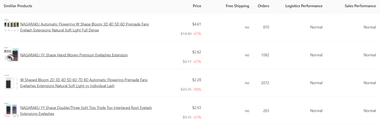
Task: Select the 2072 orders count
Action: coord(265,83)
